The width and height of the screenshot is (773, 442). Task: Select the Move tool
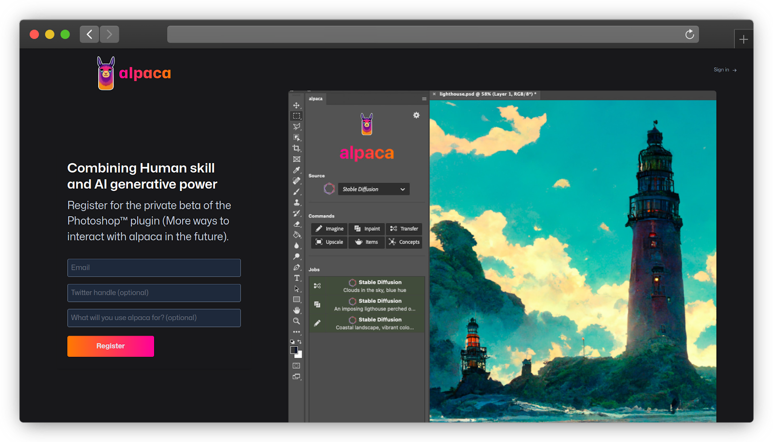(x=296, y=105)
